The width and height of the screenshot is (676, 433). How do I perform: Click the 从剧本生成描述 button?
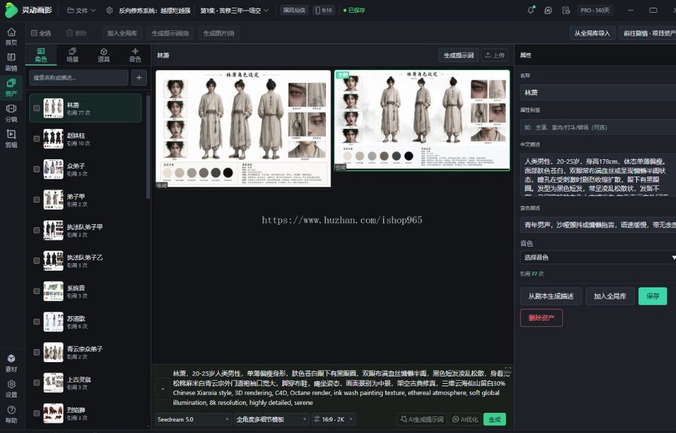tap(551, 296)
